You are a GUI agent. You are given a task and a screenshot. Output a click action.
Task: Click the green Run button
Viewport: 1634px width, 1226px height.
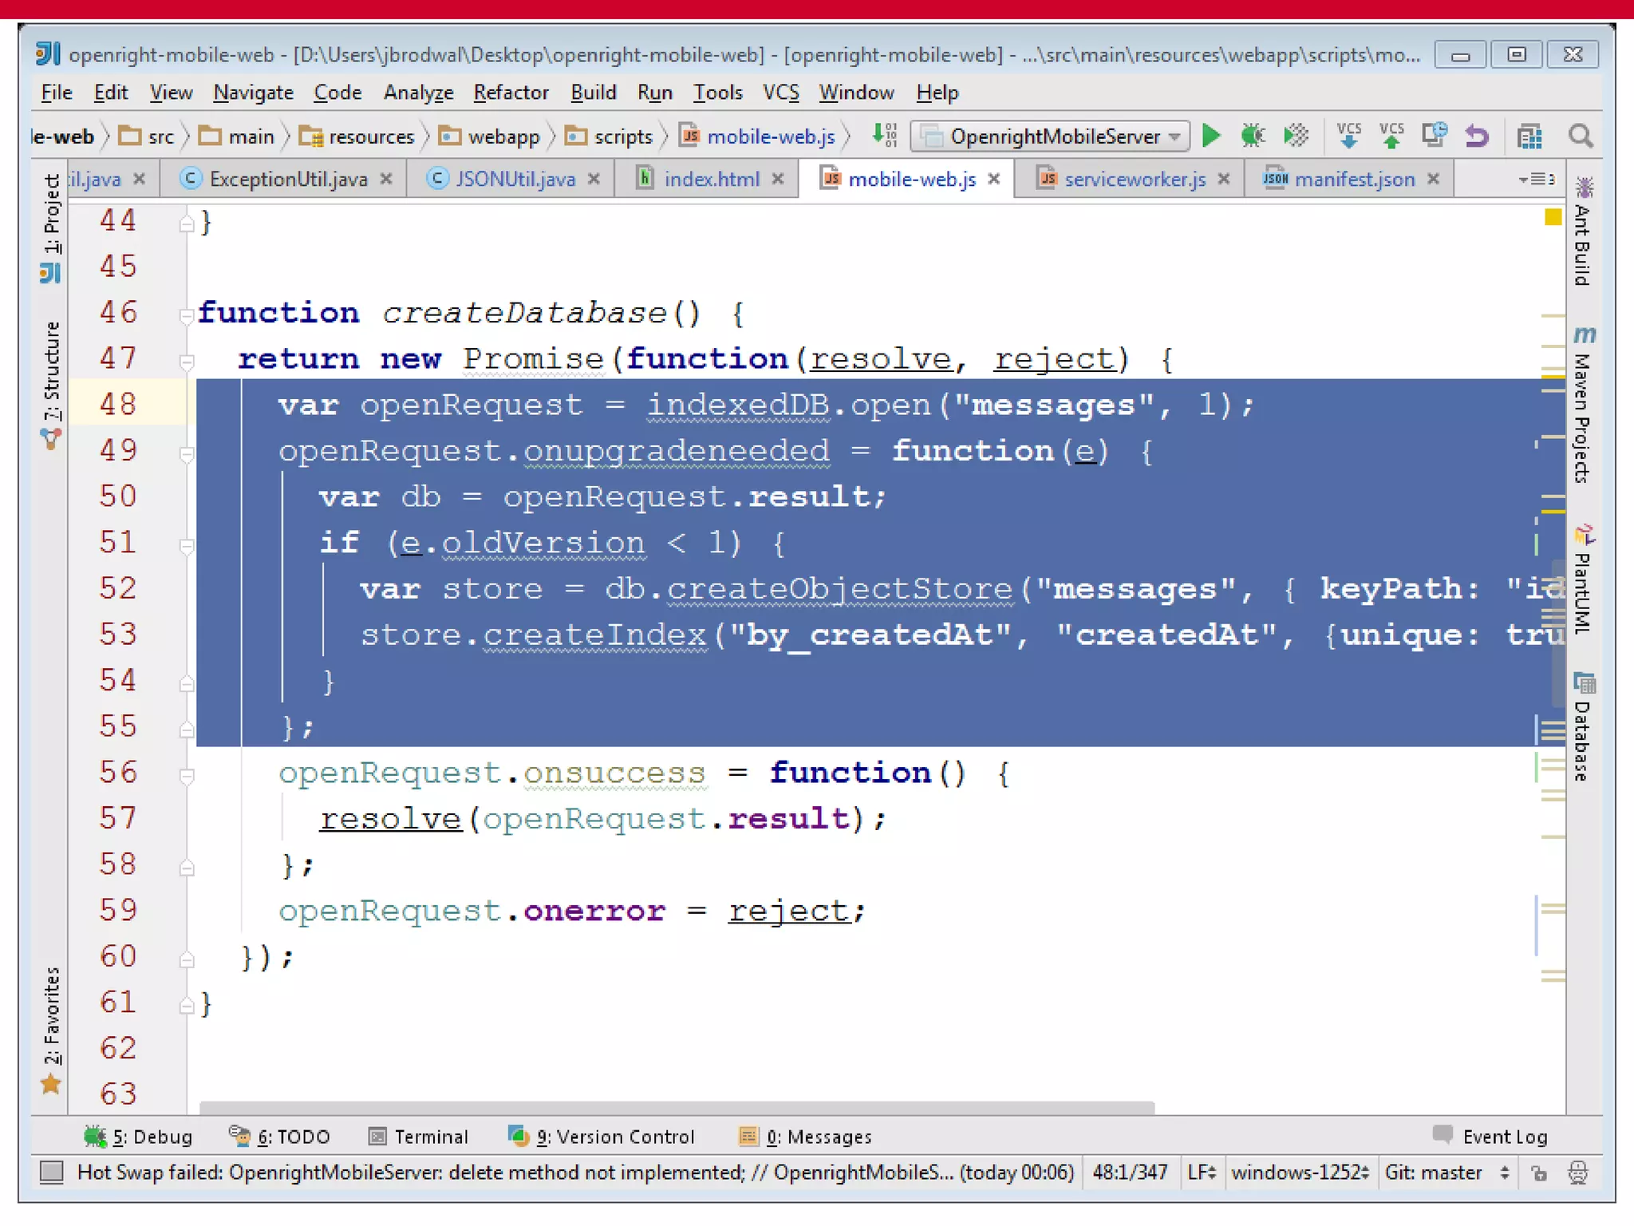pyautogui.click(x=1210, y=136)
